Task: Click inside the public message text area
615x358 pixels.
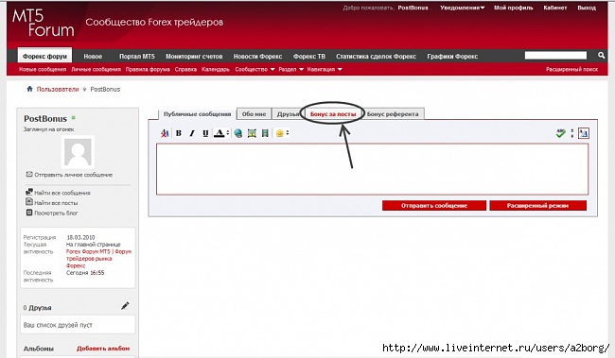Action: pyautogui.click(x=372, y=169)
